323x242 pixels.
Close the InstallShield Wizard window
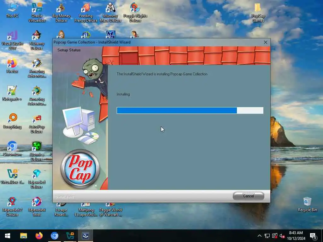coord(265,42)
